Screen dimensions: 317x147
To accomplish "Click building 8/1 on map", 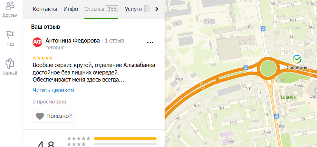I will pyautogui.click(x=222, y=108).
